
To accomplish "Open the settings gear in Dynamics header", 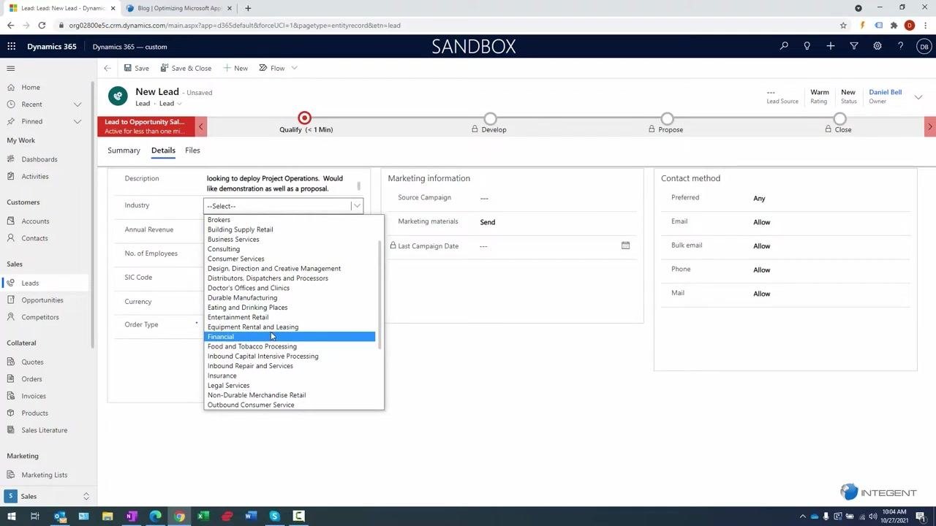I will (877, 46).
